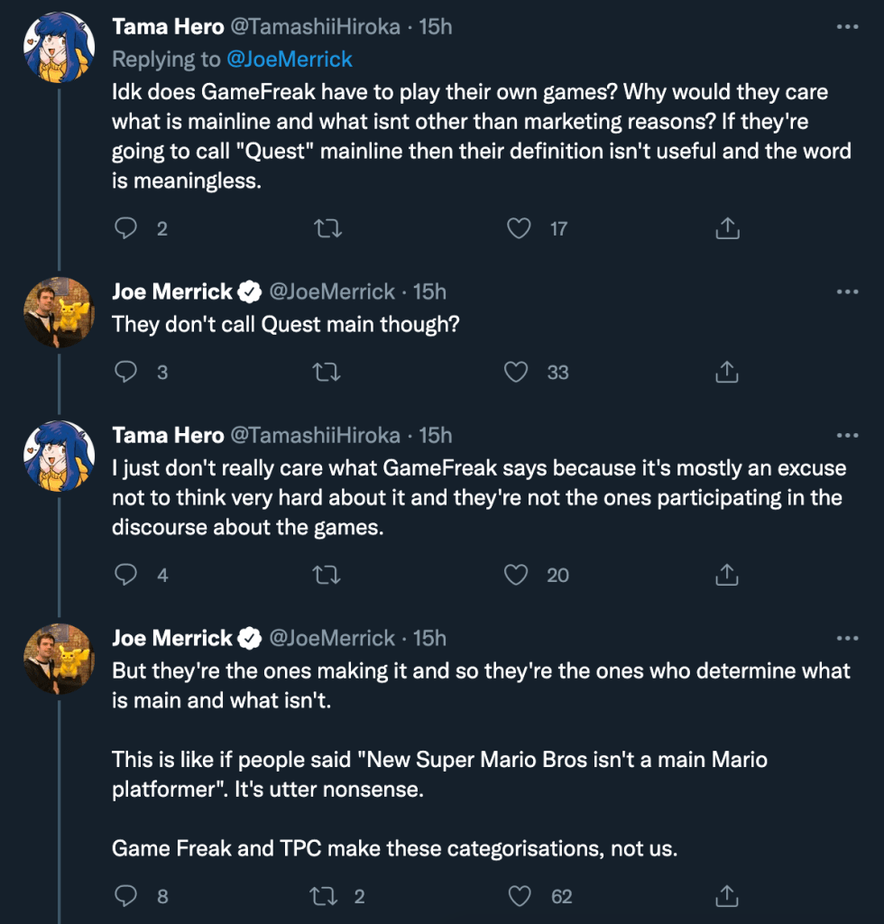Open Tama Hero's profile name on first tweet
This screenshot has width=884, height=924.
click(x=168, y=27)
